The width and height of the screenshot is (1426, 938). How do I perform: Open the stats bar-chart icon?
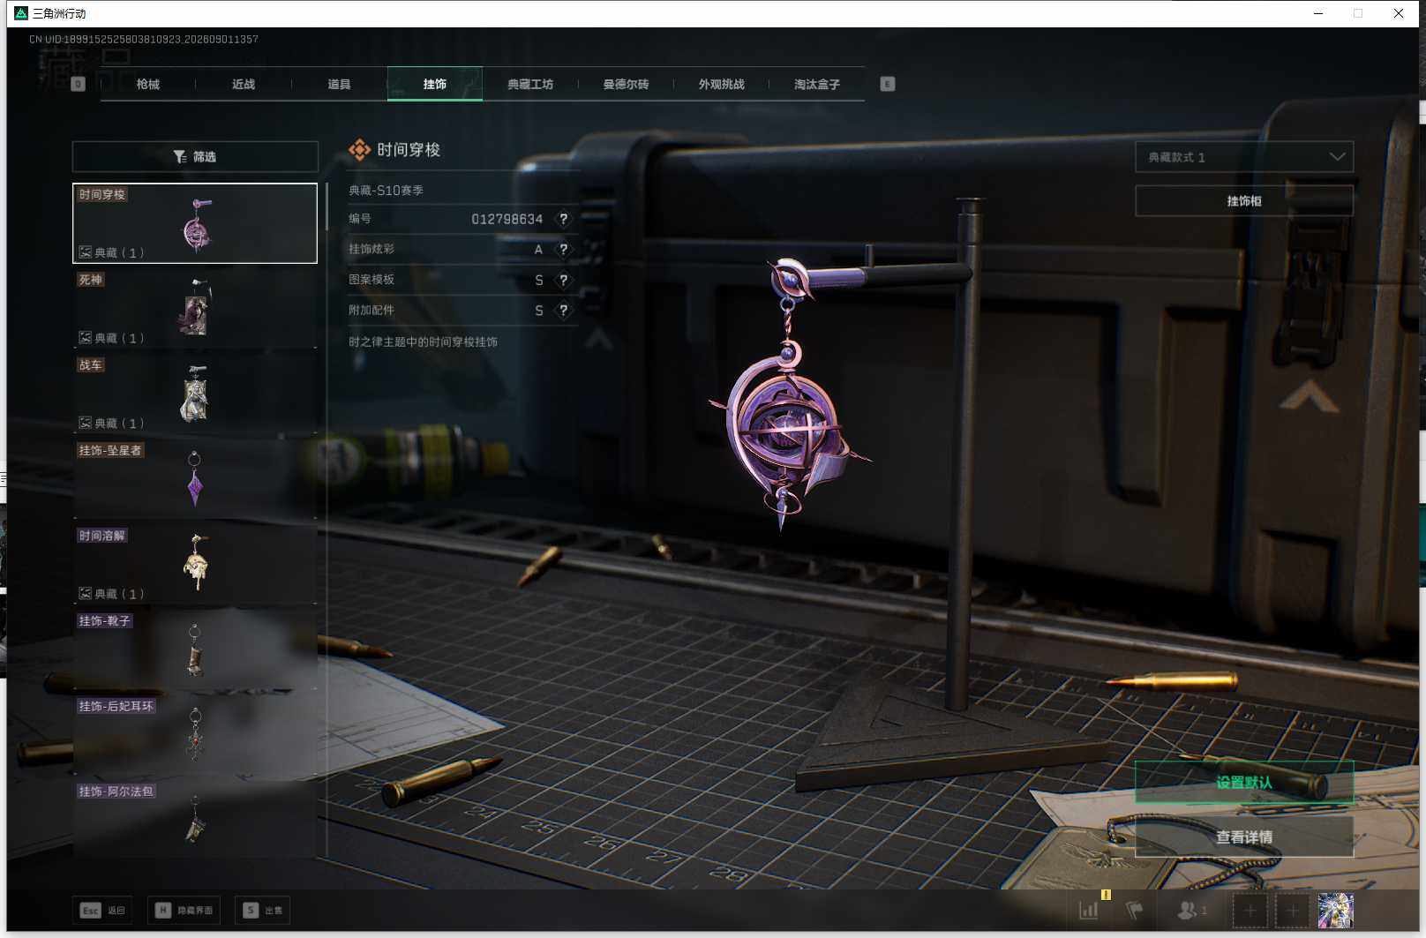click(x=1090, y=910)
